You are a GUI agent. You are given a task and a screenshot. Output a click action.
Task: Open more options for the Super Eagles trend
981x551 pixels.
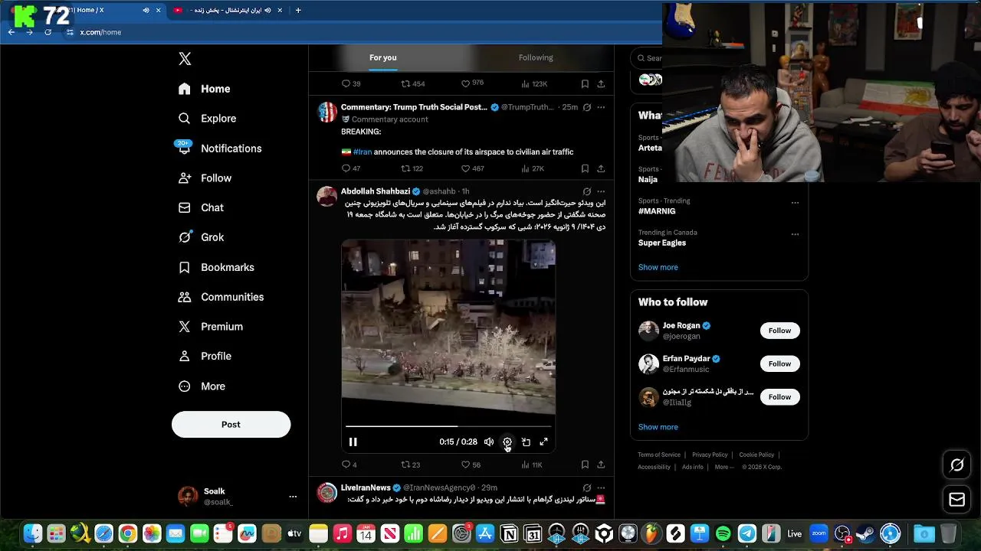[795, 234]
